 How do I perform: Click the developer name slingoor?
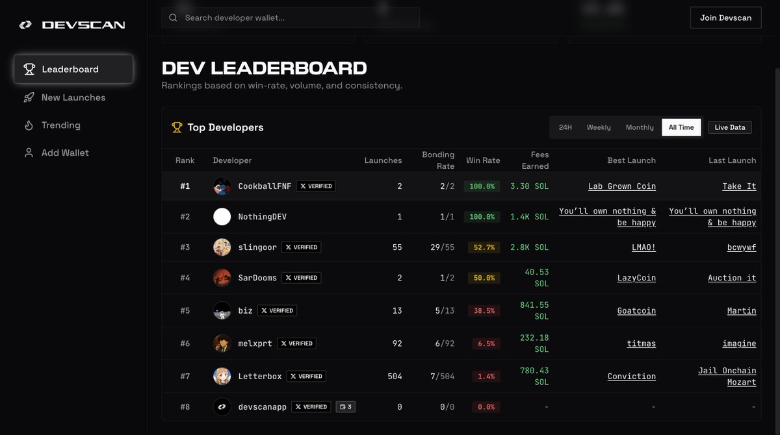coord(257,247)
